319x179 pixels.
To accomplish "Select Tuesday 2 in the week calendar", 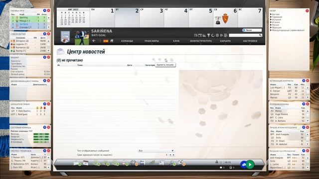I will coord(127,17).
